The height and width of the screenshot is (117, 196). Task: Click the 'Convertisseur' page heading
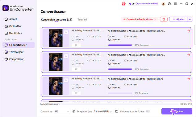click(x=53, y=12)
